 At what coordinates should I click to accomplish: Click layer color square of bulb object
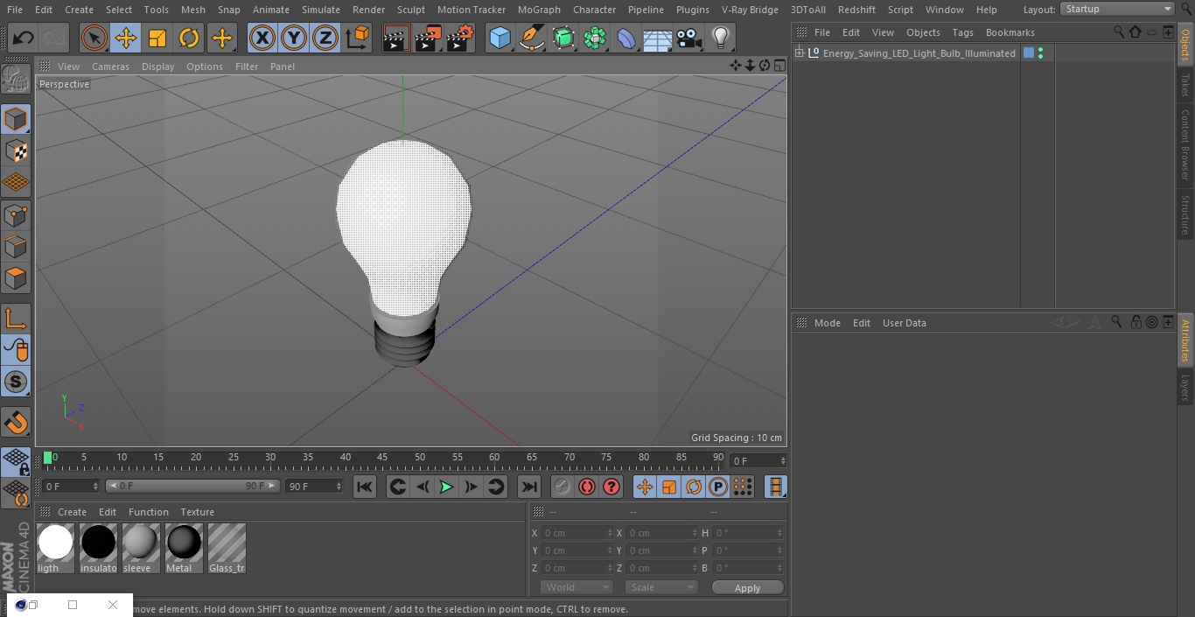pos(1029,53)
